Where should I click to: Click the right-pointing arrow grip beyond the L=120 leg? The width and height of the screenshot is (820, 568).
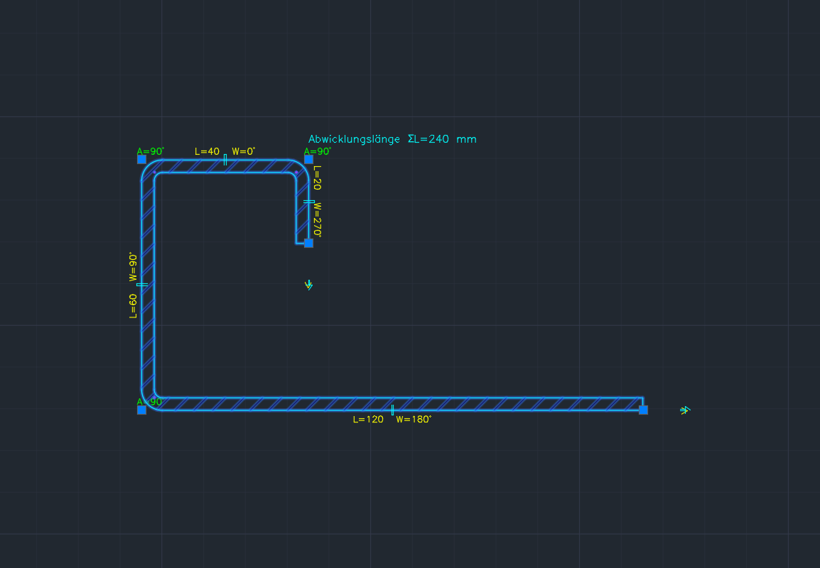click(685, 410)
